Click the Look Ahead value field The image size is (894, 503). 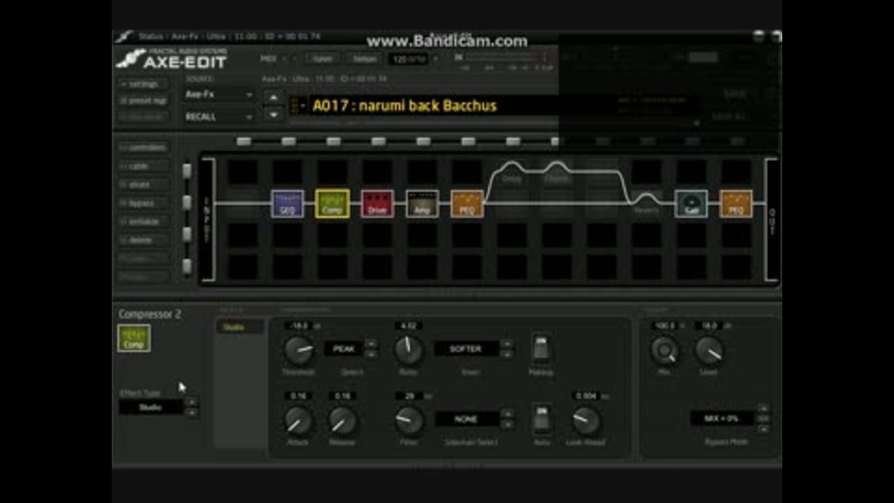coord(586,396)
